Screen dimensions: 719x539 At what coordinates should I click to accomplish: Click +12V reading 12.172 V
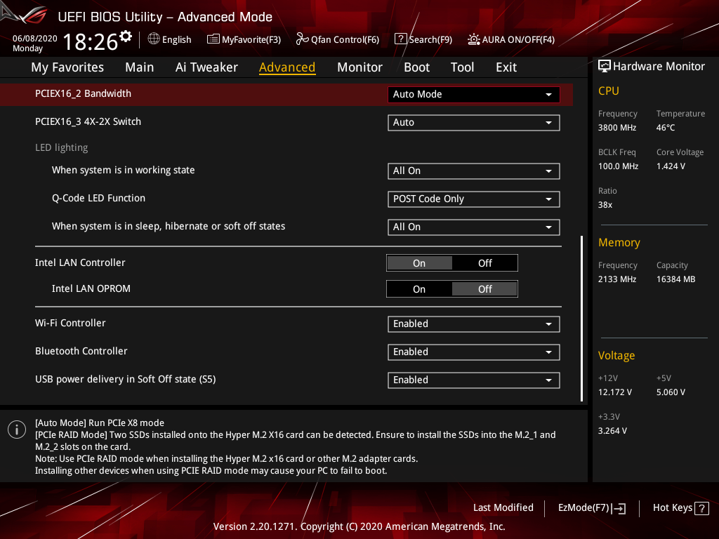[614, 392]
